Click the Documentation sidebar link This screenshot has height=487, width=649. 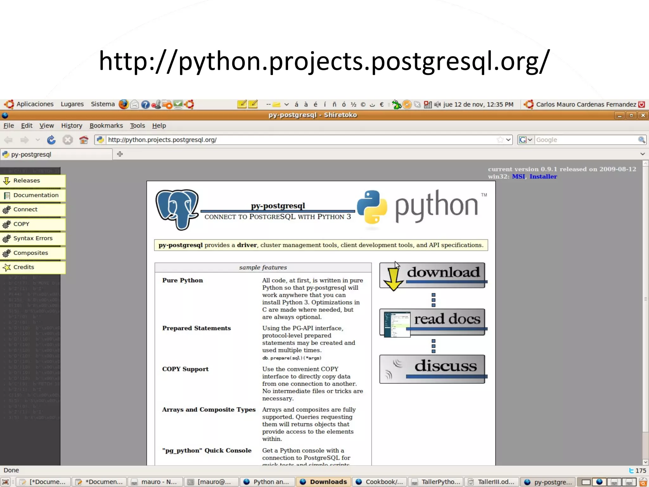[x=33, y=195]
